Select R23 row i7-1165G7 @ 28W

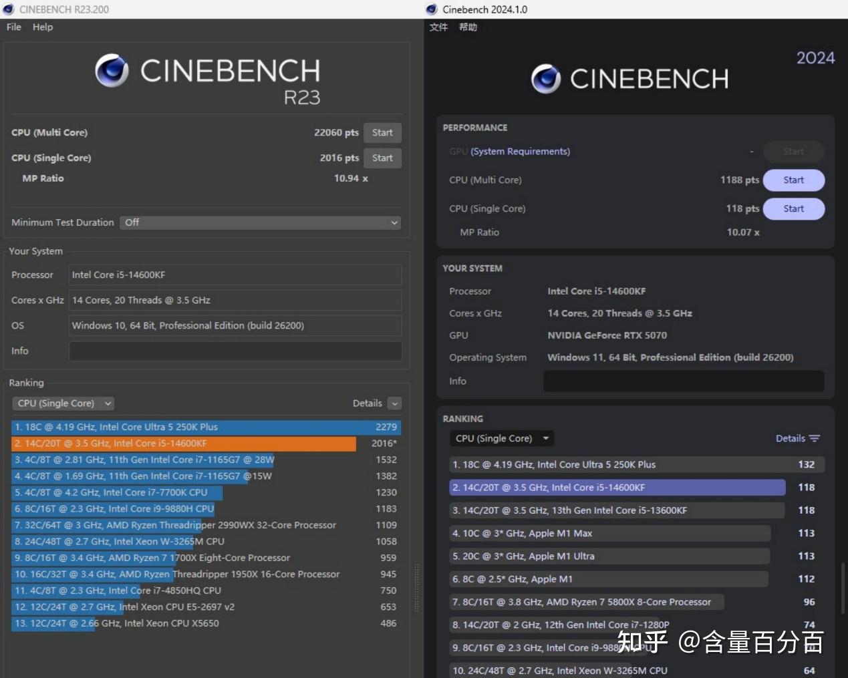(206, 460)
